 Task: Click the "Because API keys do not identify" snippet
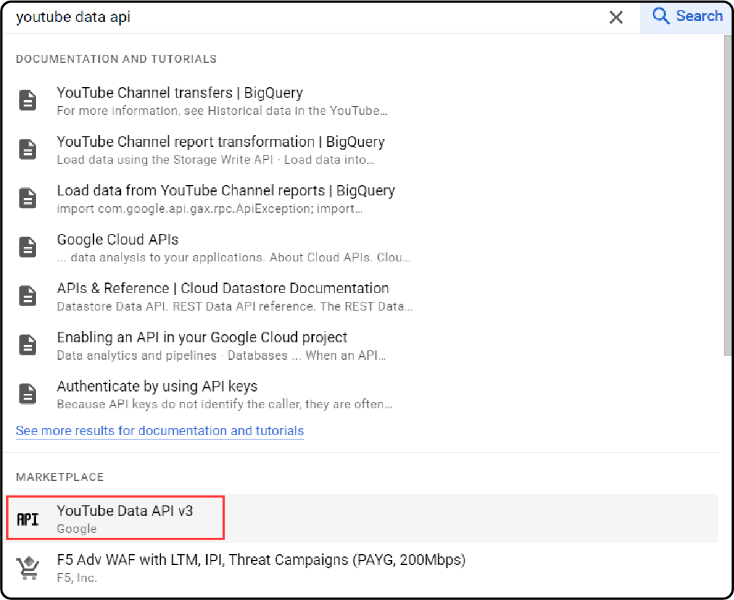point(224,404)
